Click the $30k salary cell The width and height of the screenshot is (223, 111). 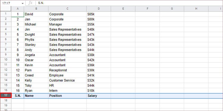click(x=99, y=70)
